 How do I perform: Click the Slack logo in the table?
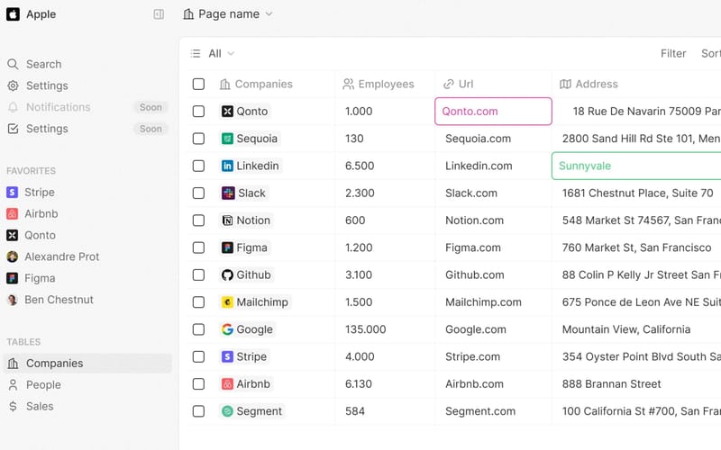[228, 193]
